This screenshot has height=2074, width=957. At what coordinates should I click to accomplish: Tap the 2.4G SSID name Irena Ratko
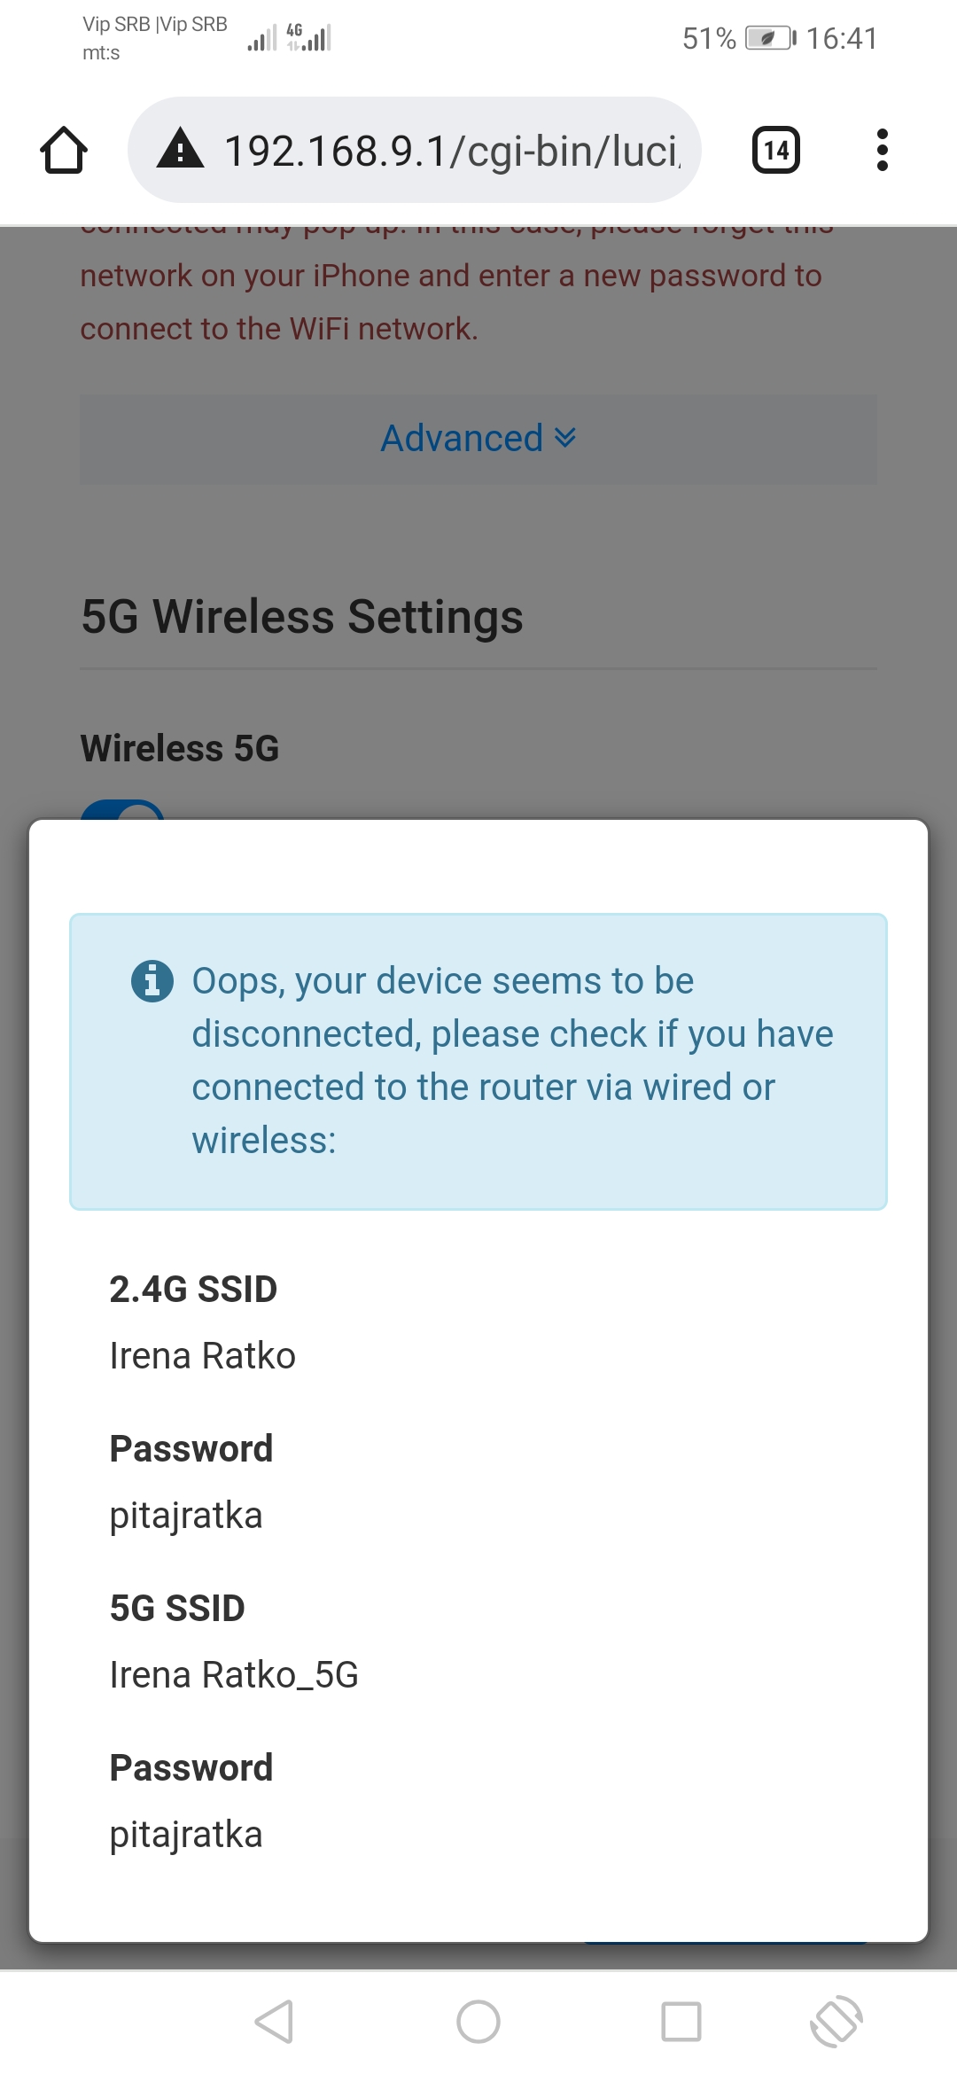click(x=202, y=1356)
